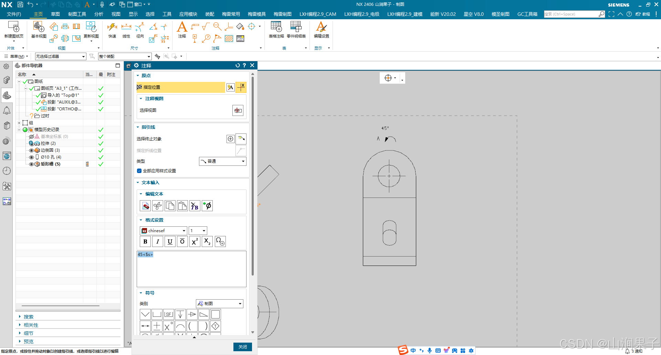Viewport: 661px width, 355px height.
Task: Click the 零件明细表 parts list icon
Action: pos(296,30)
